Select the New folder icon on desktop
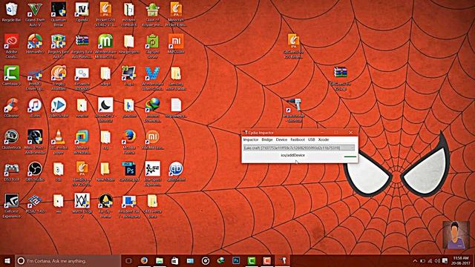This screenshot has width=475, height=267. [105, 171]
